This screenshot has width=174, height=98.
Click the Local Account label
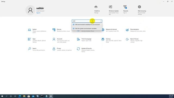click(x=40, y=11)
